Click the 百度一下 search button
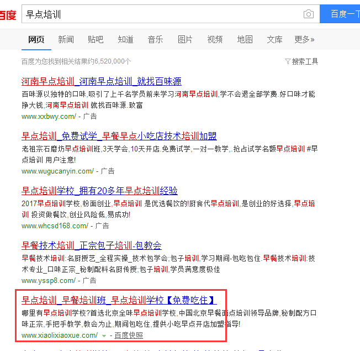Viewport: 360px width, 351px height. (340, 14)
